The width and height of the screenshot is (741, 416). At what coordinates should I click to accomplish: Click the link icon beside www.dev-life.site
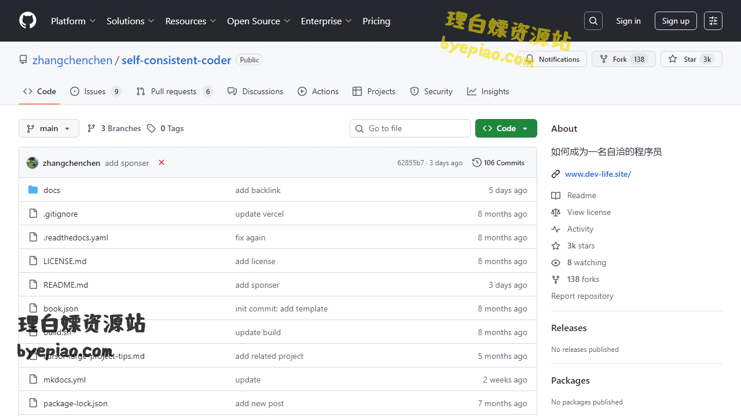pos(556,174)
